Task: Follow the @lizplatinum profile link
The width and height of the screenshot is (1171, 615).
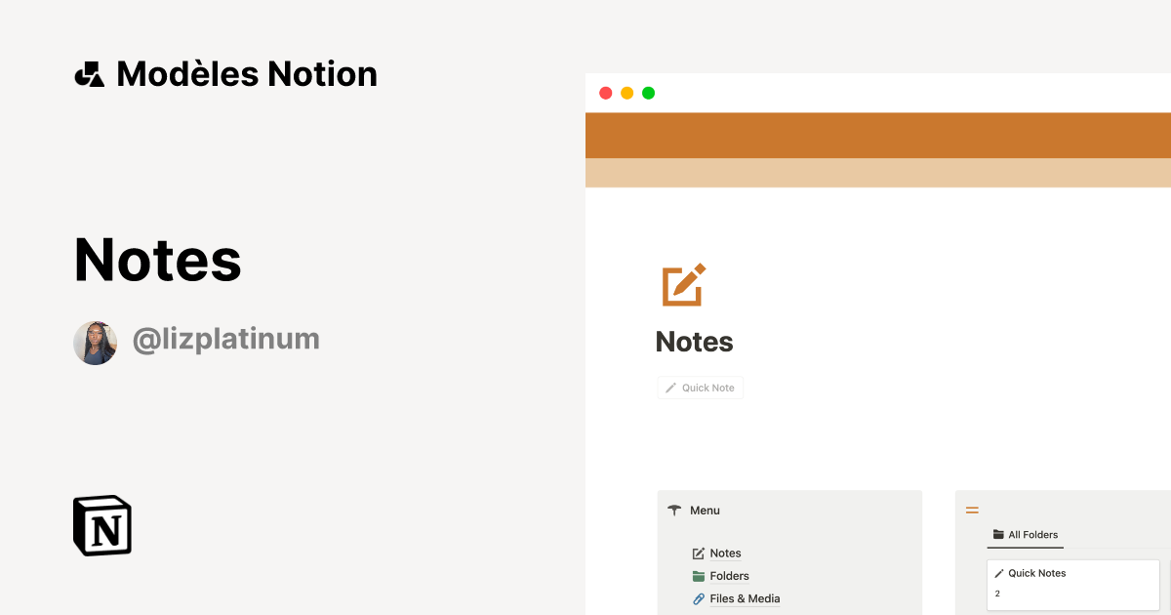Action: [225, 339]
